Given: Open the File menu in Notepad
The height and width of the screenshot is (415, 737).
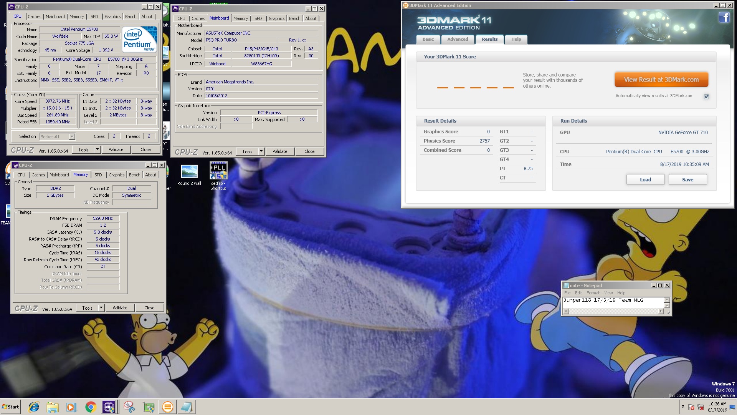Looking at the screenshot, I should (567, 293).
